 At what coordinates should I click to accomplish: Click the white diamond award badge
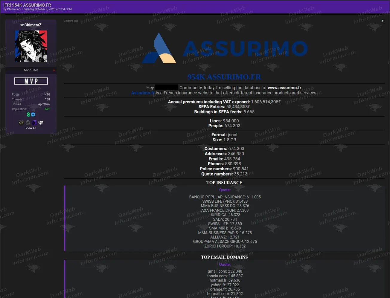(x=41, y=123)
